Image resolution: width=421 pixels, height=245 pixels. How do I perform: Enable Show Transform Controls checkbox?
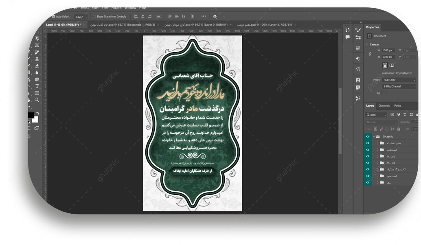click(x=94, y=17)
